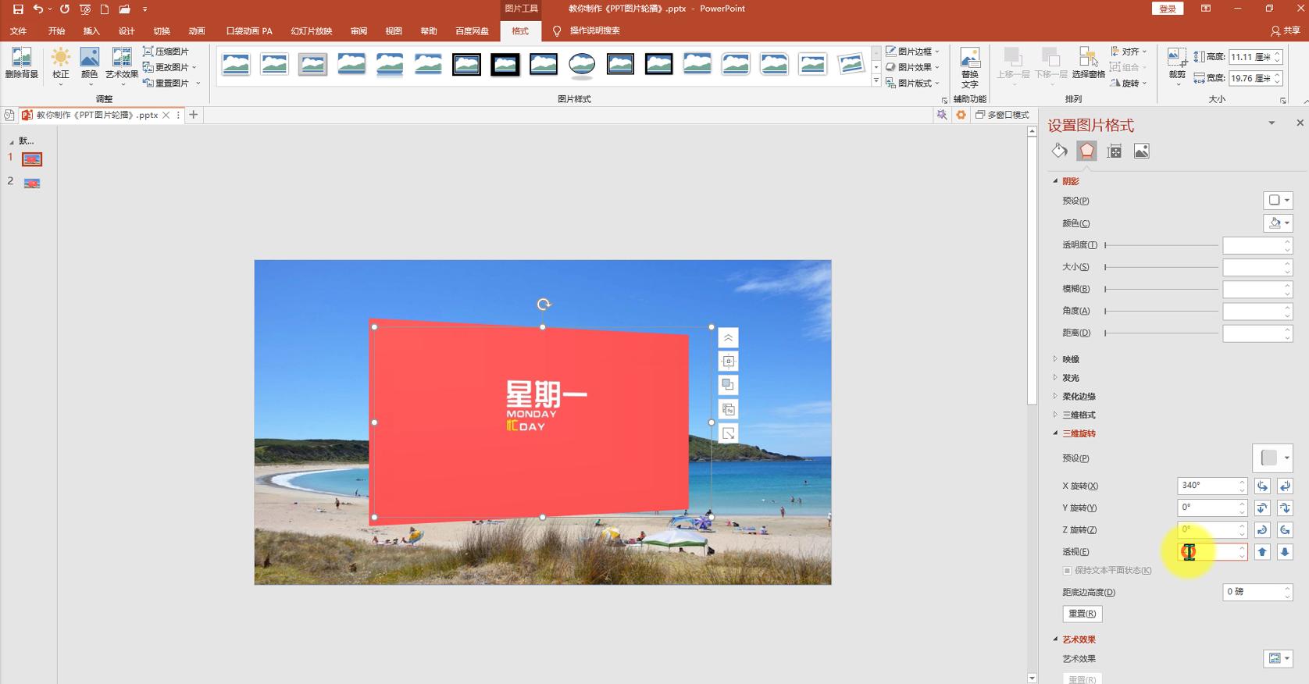The height and width of the screenshot is (684, 1309).
Task: Click the Save icon in quick access toolbar
Action: click(x=18, y=9)
